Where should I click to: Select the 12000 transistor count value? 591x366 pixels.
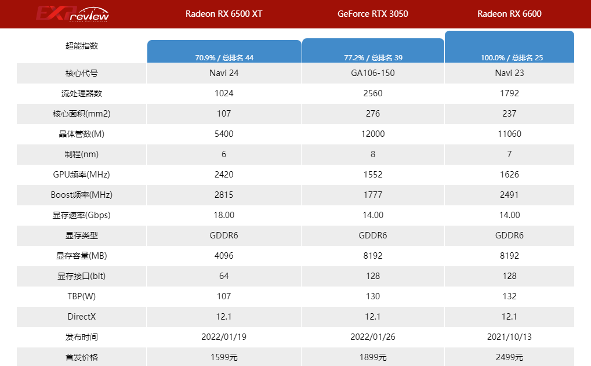(x=373, y=134)
